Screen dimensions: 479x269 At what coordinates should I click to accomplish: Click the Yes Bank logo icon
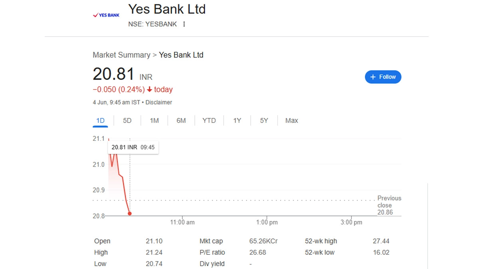(106, 15)
